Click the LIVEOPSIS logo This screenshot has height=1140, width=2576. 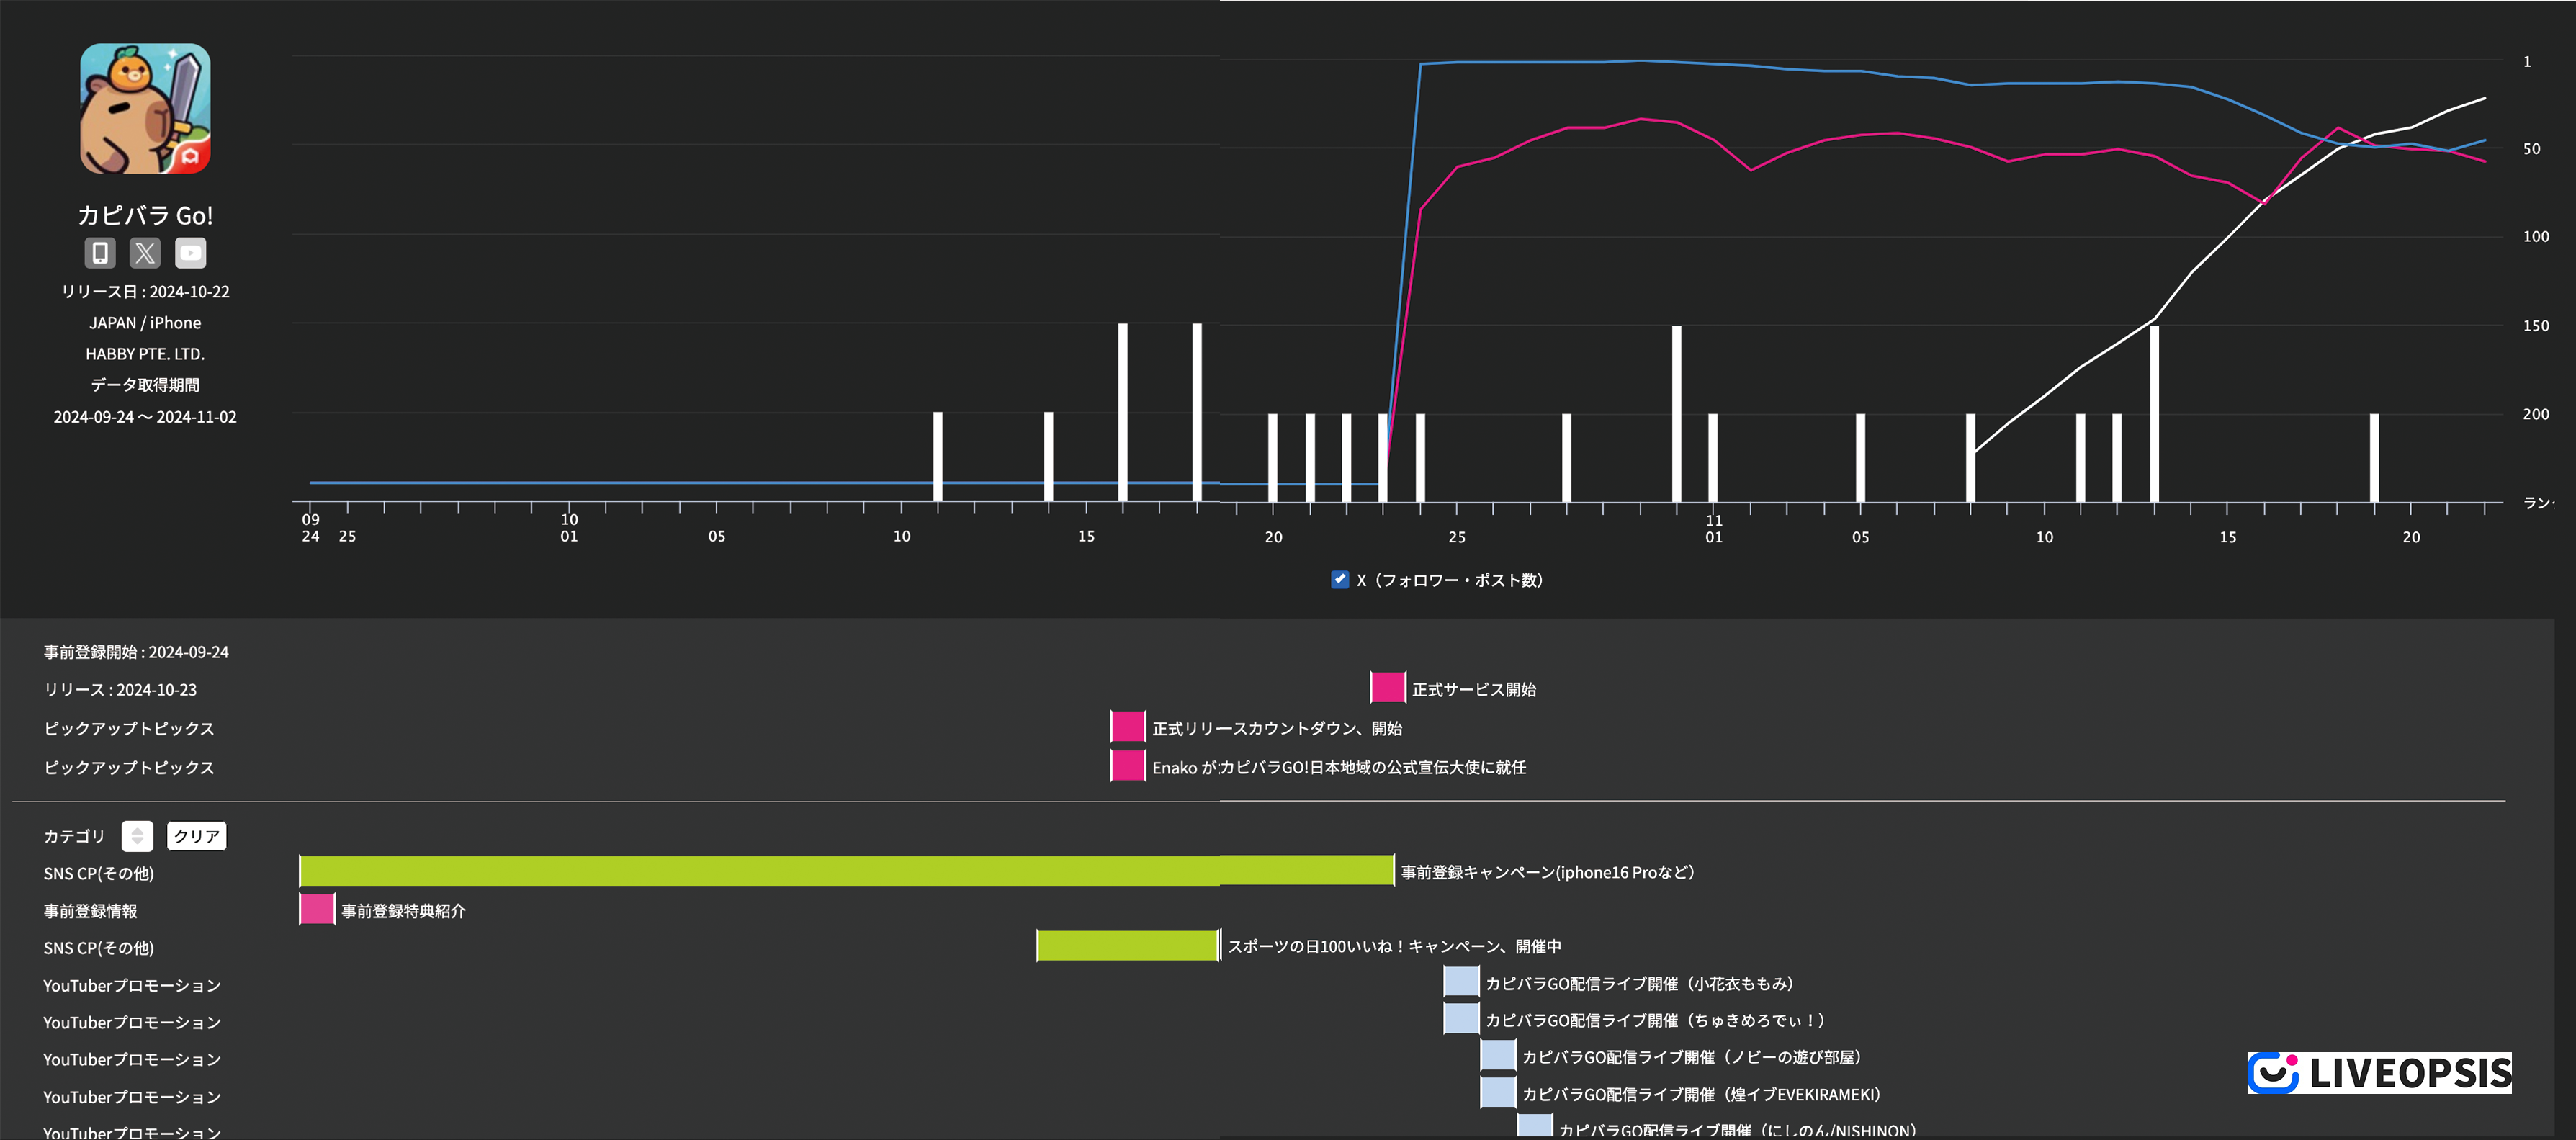coord(2379,1073)
